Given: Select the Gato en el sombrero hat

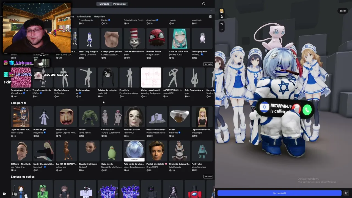Looking at the screenshot, I should point(134,38).
